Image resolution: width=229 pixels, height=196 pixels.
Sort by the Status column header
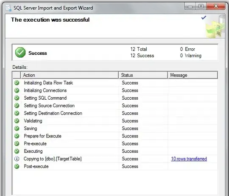coord(143,75)
